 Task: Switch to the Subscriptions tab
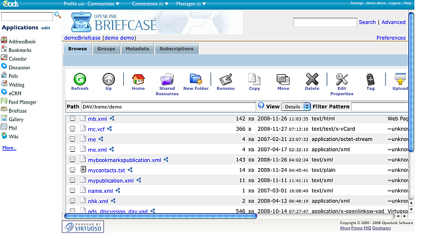click(x=176, y=49)
